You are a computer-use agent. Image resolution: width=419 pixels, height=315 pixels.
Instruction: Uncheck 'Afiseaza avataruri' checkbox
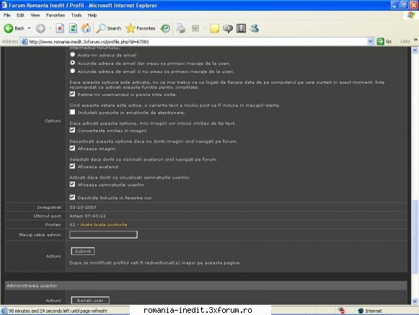click(72, 166)
